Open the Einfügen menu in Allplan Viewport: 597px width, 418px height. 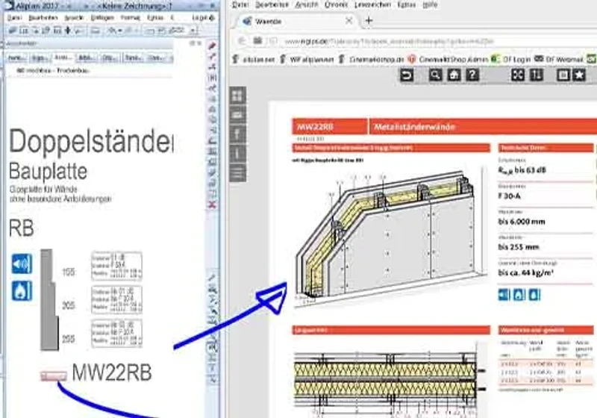(102, 18)
